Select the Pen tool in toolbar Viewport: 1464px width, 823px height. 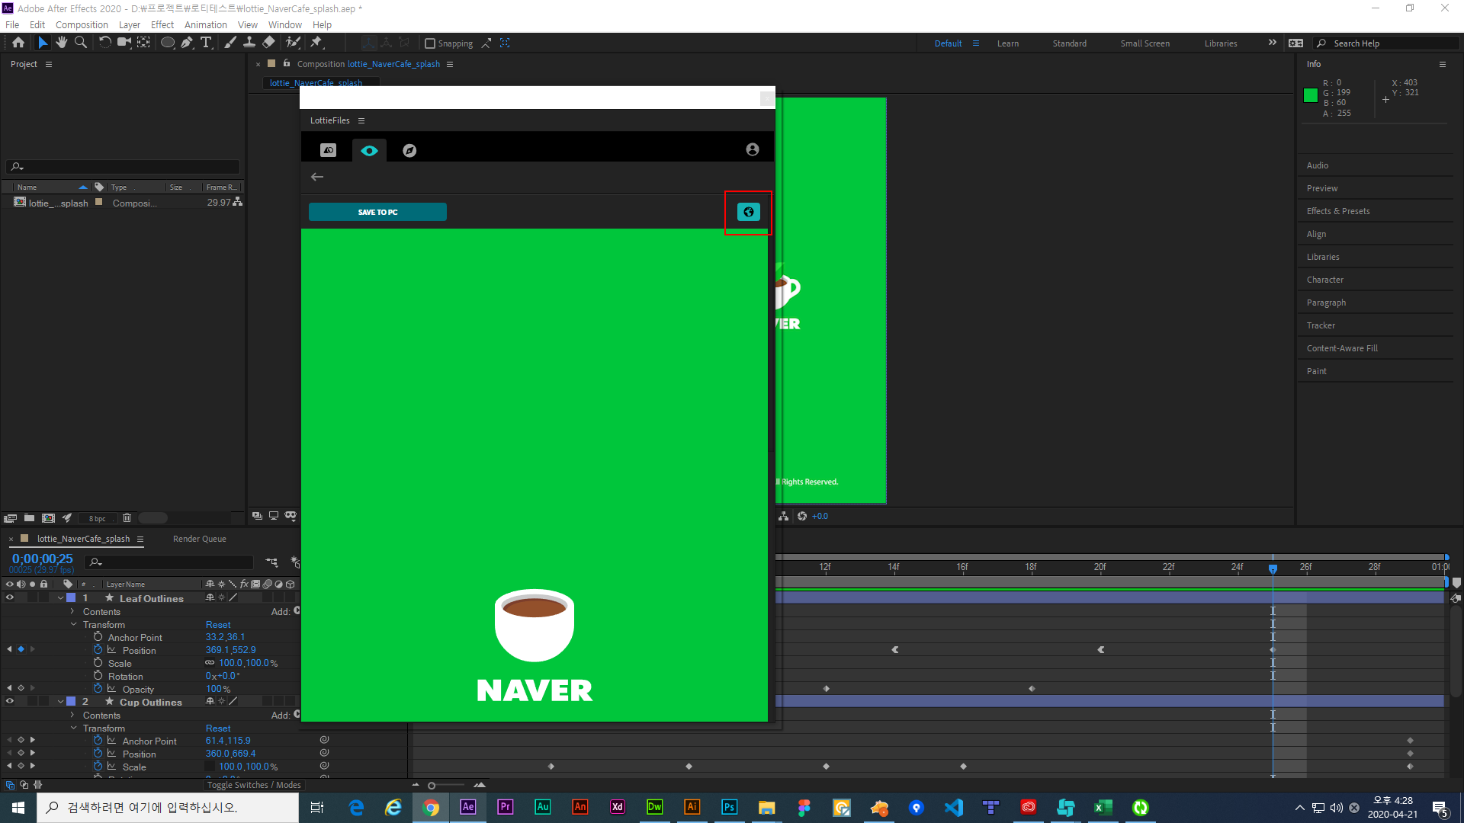click(x=187, y=43)
